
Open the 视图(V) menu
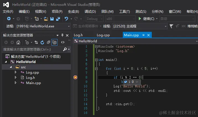(41, 12)
